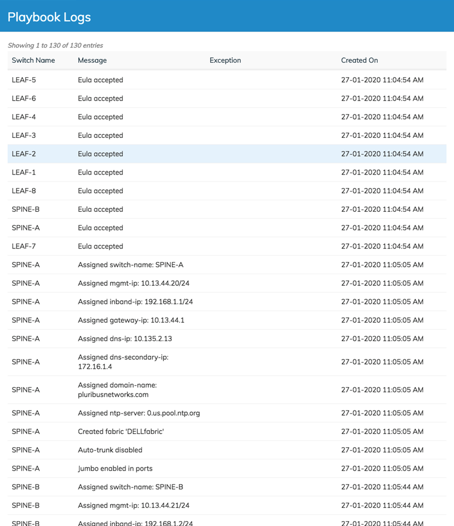Select the LEAF-6 log row
This screenshot has width=454, height=526.
pyautogui.click(x=227, y=98)
